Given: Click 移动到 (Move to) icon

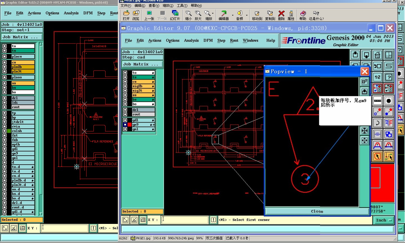Looking at the screenshot, I should (x=257, y=15).
